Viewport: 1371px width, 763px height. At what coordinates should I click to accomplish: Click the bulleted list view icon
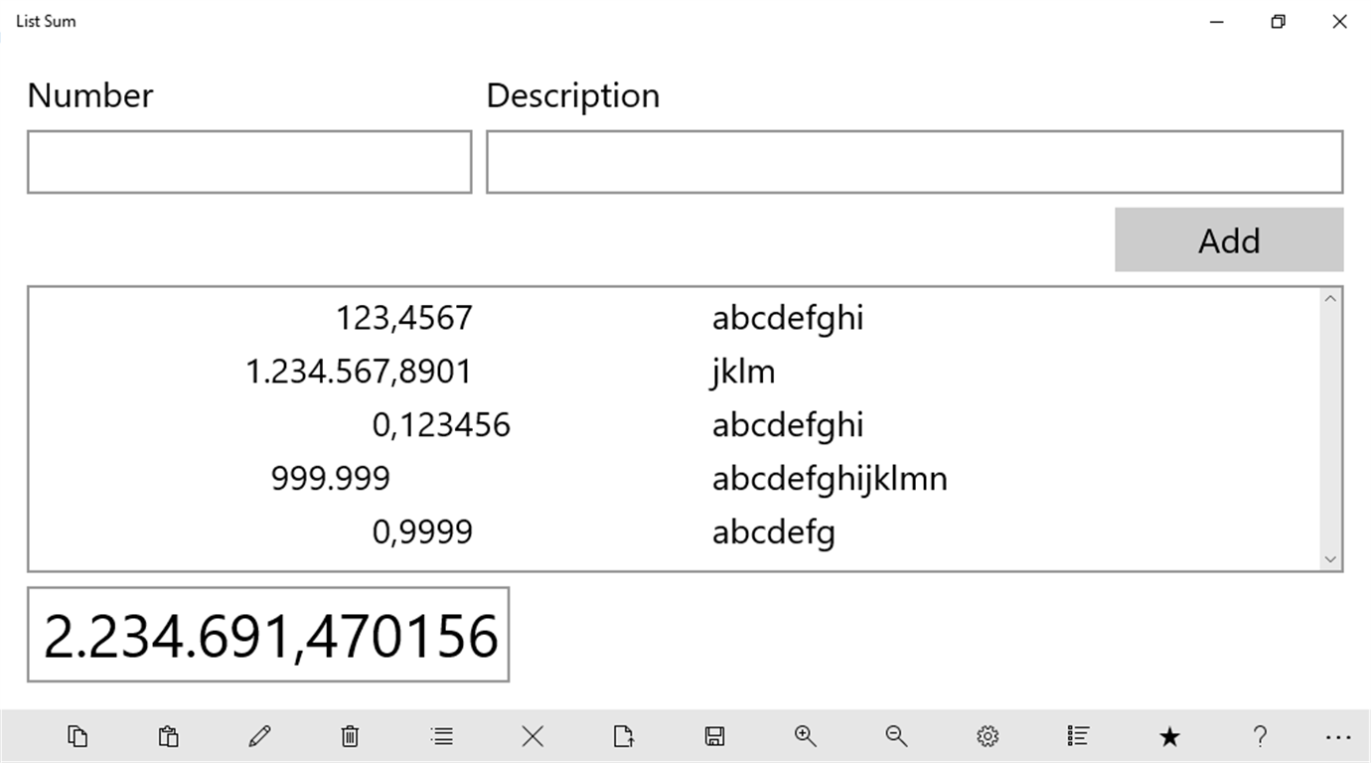click(x=1078, y=736)
